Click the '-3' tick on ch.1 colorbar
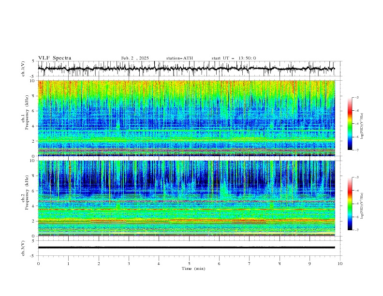 point(356,97)
